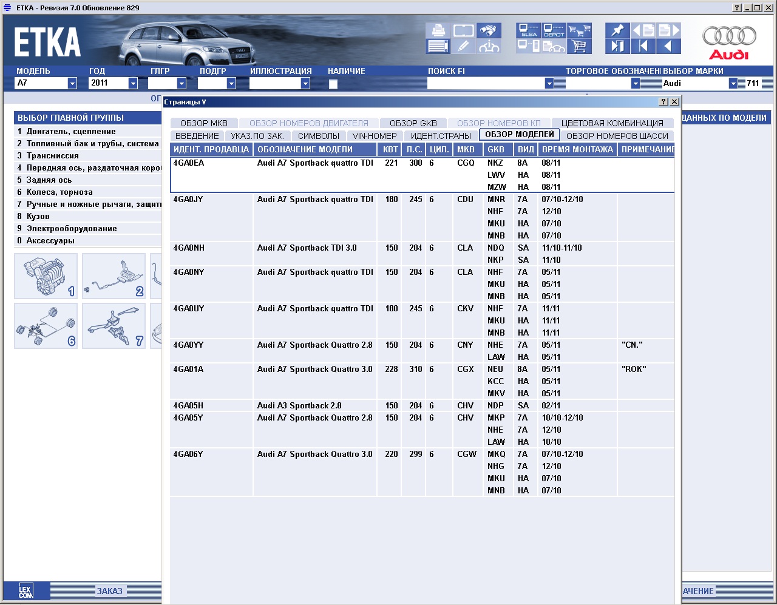Click the pencil edit icon
This screenshot has width=777, height=605.
pyautogui.click(x=463, y=46)
